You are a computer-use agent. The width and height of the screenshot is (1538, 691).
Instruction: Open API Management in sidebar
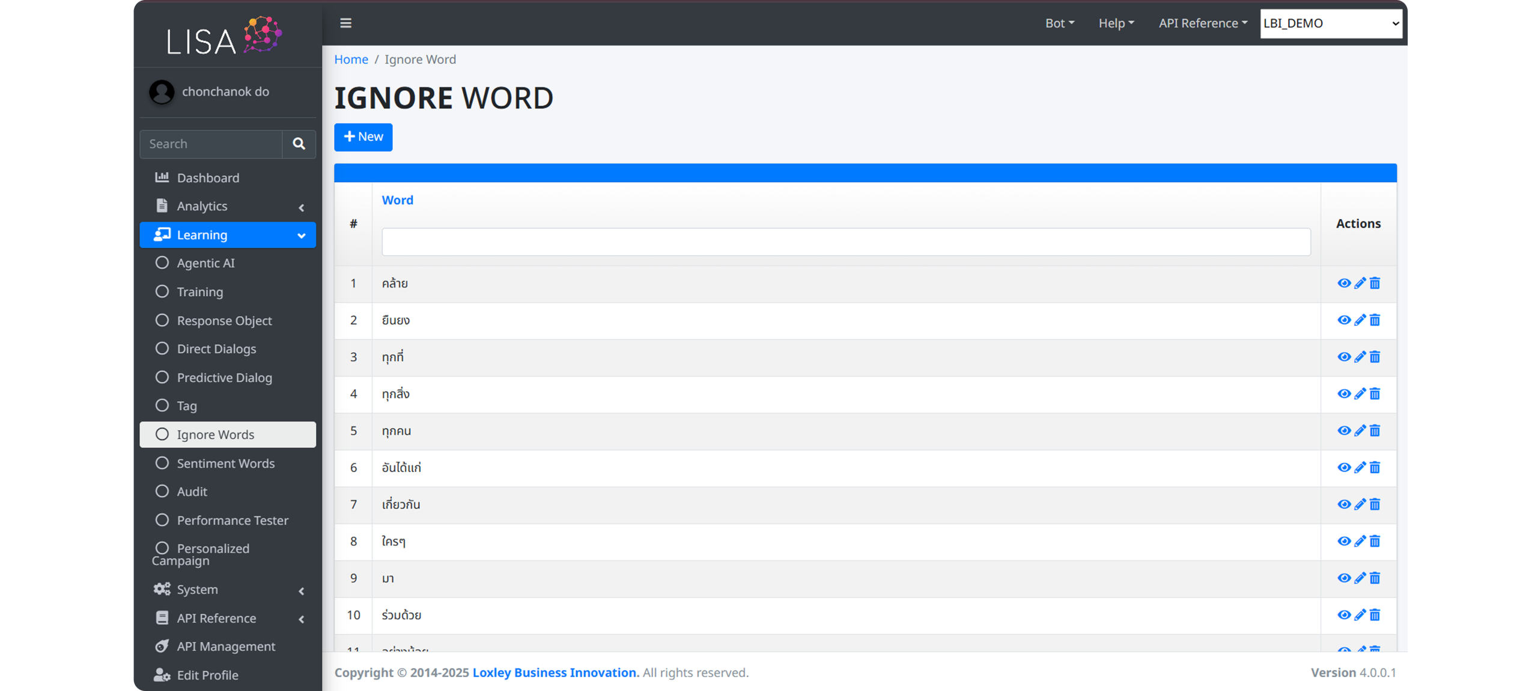[226, 647]
